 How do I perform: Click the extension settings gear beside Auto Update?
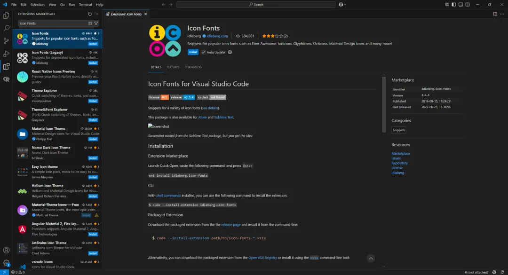(230, 52)
